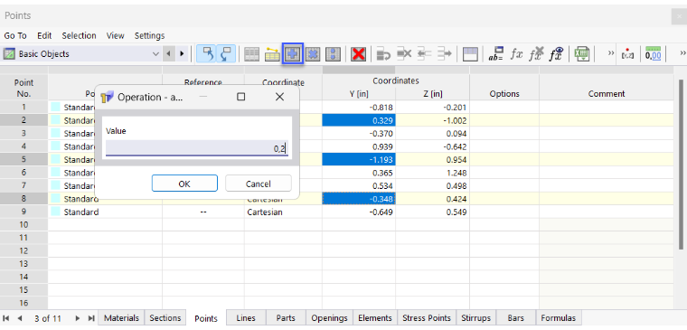Switch to the Formulas tab

(x=559, y=318)
